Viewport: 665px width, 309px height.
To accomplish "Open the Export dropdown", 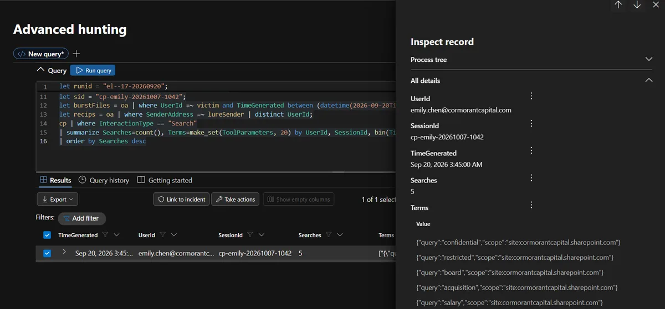I will tap(58, 200).
